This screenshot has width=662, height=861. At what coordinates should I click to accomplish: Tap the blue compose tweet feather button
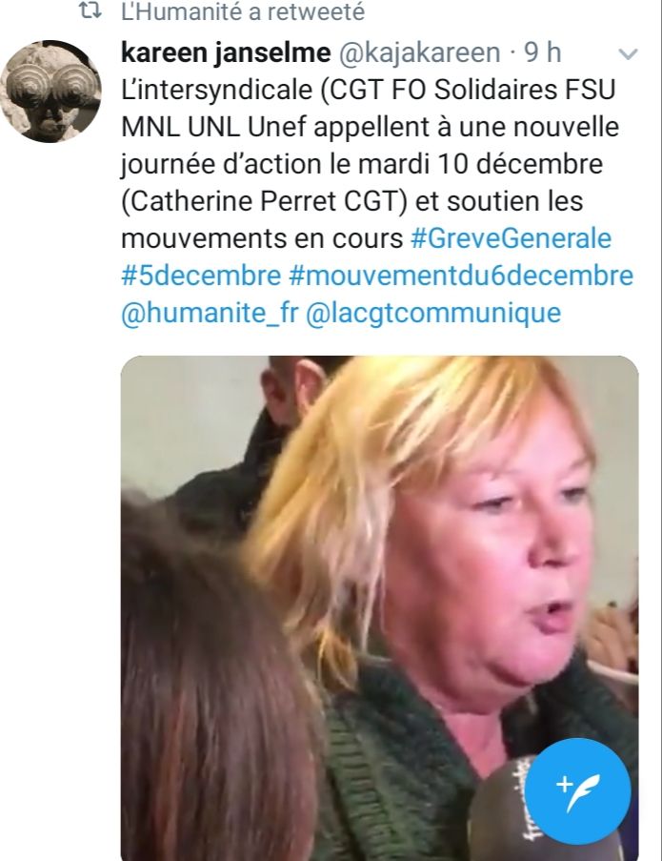click(x=577, y=791)
